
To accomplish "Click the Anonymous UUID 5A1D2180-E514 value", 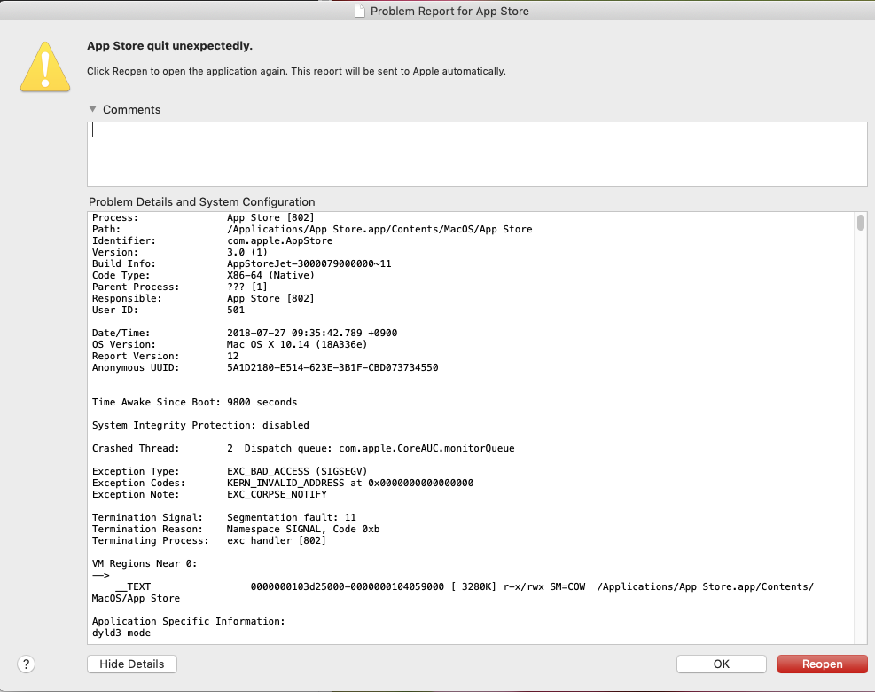I will coord(332,367).
